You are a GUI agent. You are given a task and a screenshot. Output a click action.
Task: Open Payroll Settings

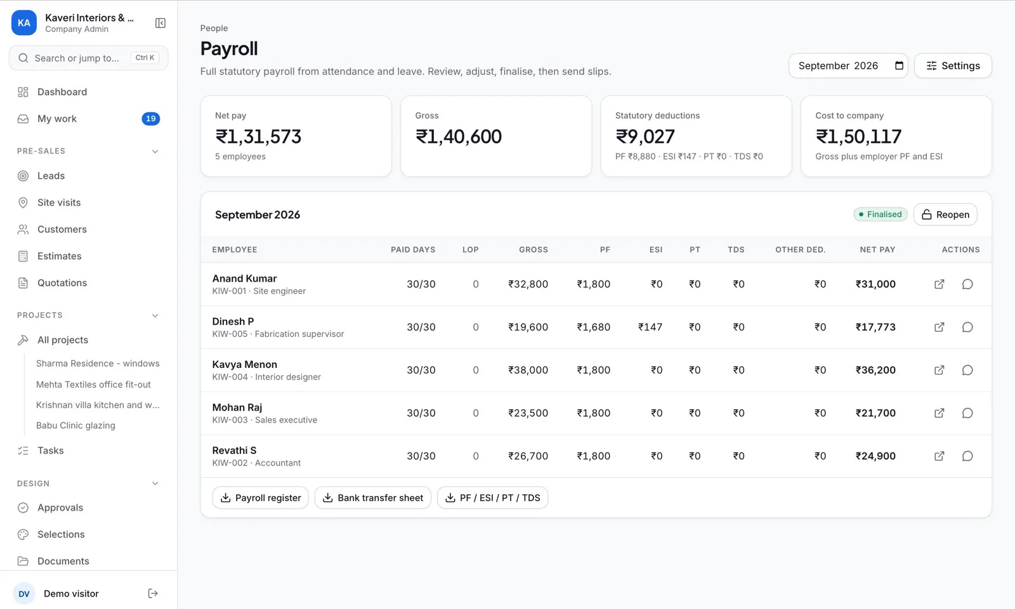tap(953, 66)
